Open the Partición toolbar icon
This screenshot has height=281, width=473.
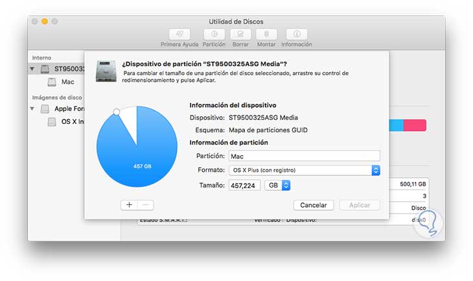pos(214,34)
